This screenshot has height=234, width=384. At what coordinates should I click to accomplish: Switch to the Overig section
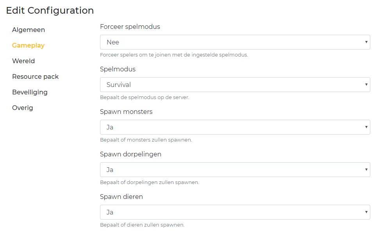tap(23, 108)
